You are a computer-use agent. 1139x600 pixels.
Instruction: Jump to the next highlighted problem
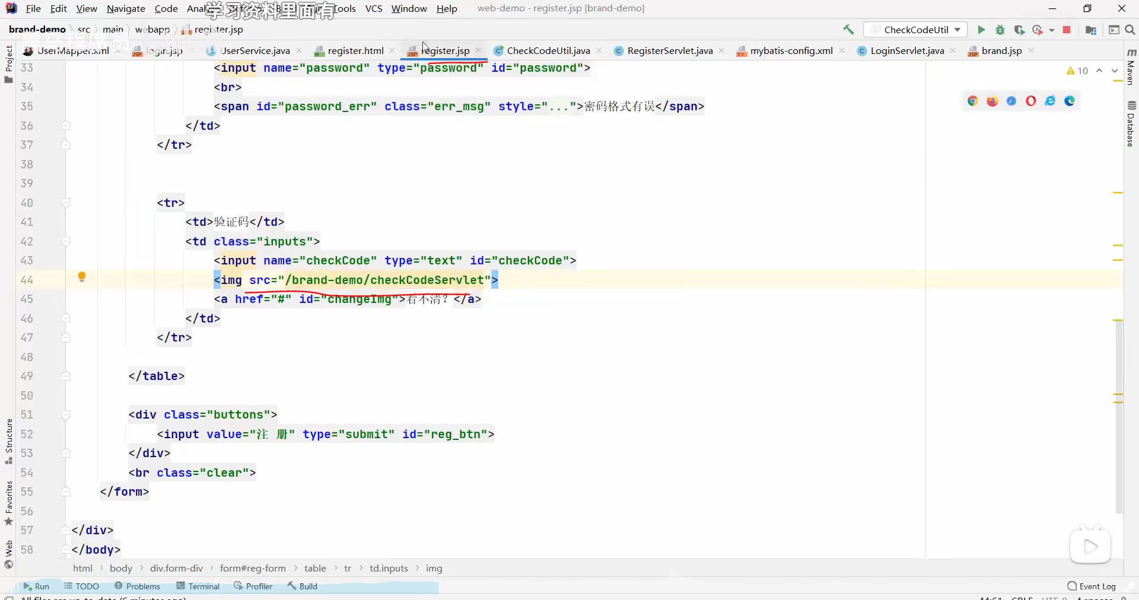(x=1115, y=71)
